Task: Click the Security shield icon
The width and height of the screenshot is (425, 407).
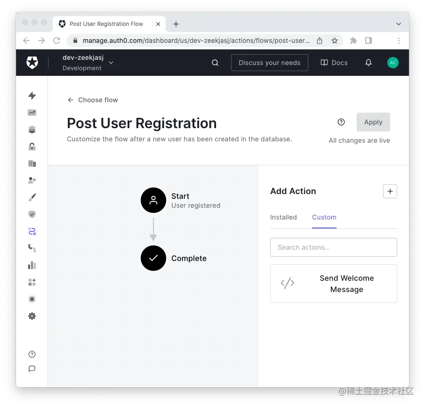Action: (x=32, y=214)
